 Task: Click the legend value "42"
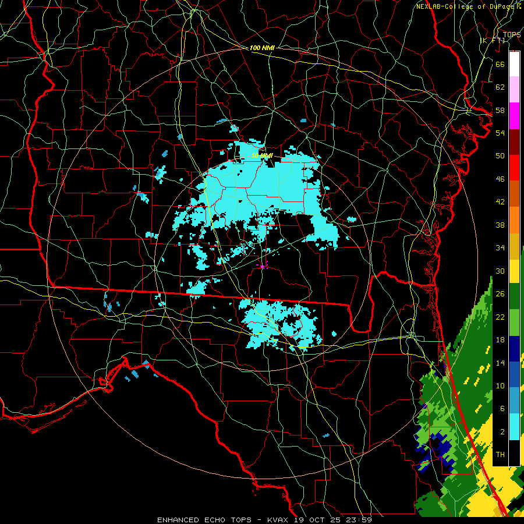click(x=500, y=202)
